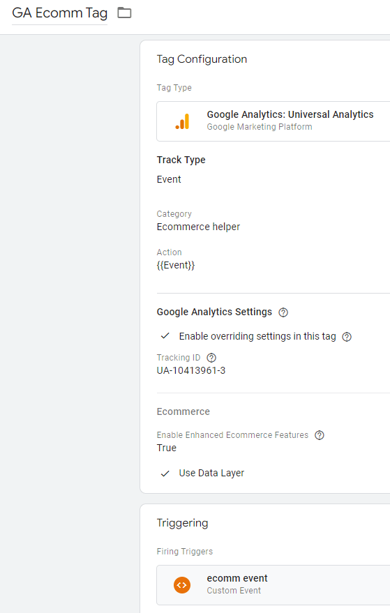Select the Universal Analytics tag type card
The image size is (390, 613).
(273, 121)
